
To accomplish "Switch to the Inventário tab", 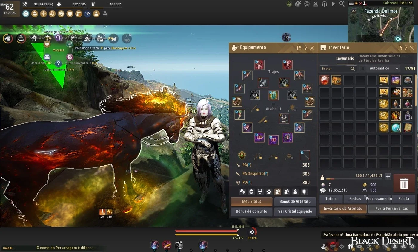I will point(345,58).
